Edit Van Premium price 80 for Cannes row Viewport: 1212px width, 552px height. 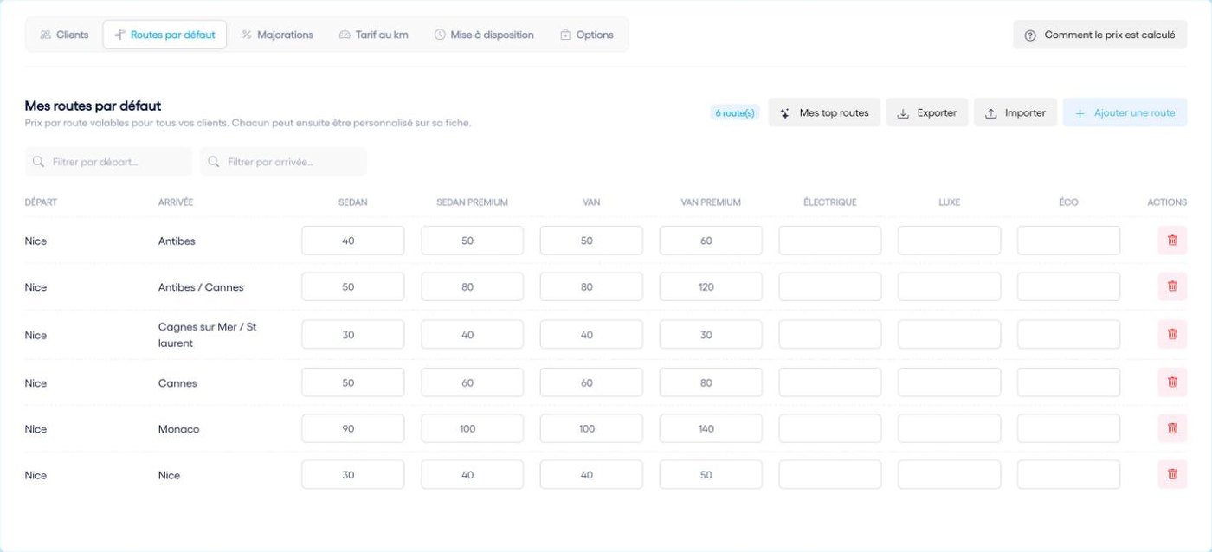(x=711, y=382)
